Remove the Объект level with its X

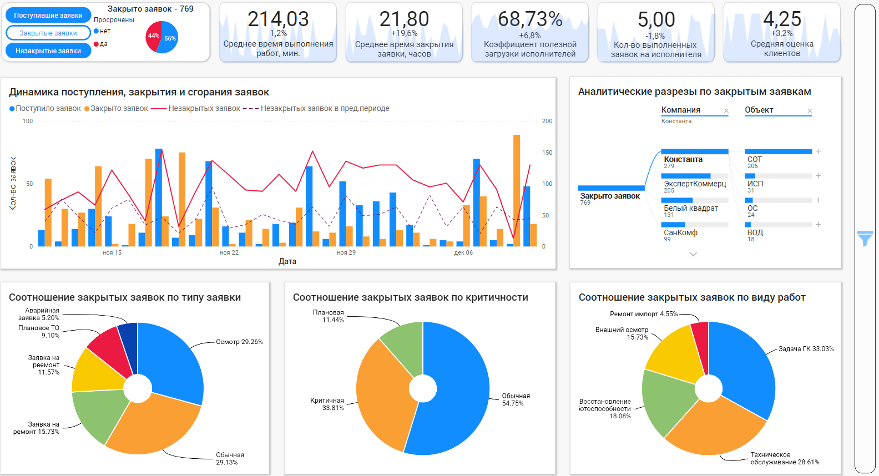tap(810, 111)
